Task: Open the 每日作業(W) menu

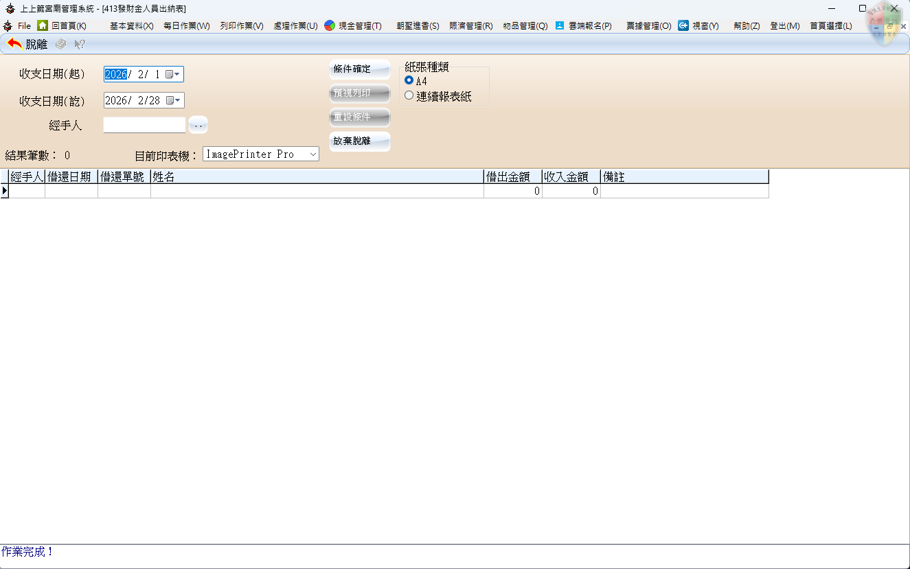Action: tap(186, 26)
